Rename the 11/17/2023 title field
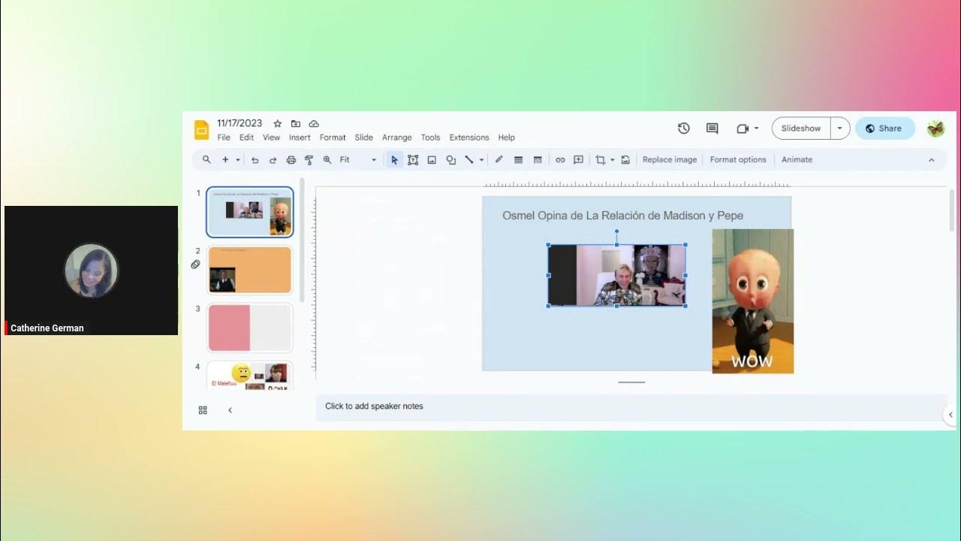 click(239, 123)
